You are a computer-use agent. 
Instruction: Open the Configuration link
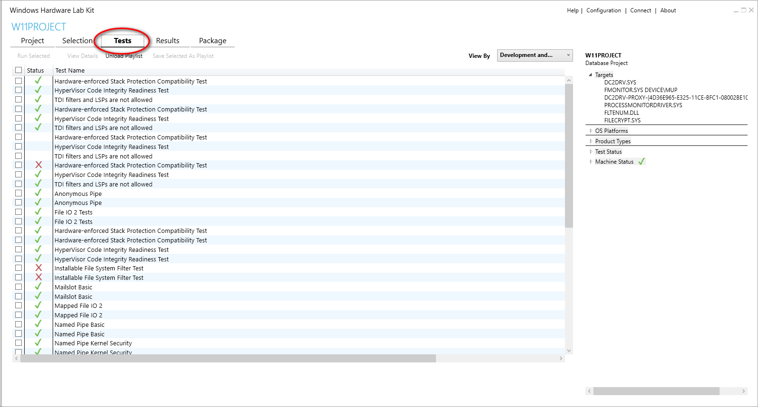603,10
